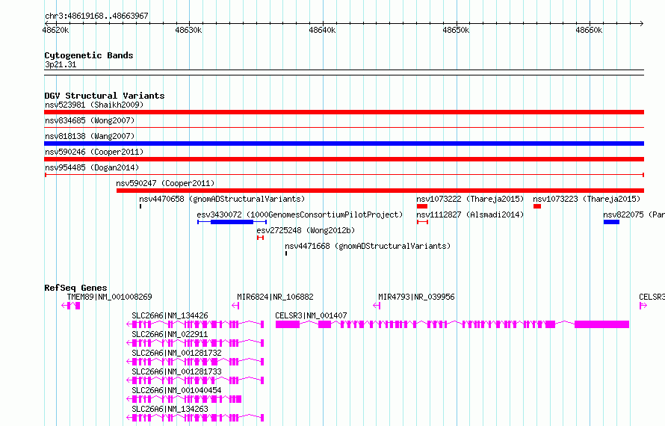Click the red block under nsv1073222
This screenshot has width=665, height=426.
click(x=422, y=206)
